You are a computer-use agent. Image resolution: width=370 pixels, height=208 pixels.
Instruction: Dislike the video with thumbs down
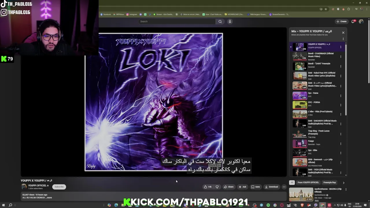[217, 187]
